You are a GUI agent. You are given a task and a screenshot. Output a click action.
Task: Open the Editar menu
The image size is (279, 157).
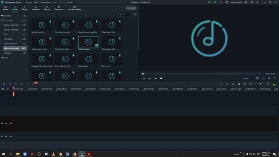(36, 3)
